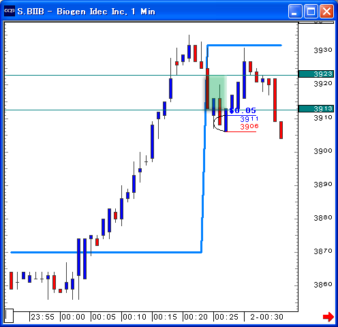This screenshot has height=327, width=338.
Task: Click the S.BIIB Biogen Idec title text
Action: pos(87,12)
